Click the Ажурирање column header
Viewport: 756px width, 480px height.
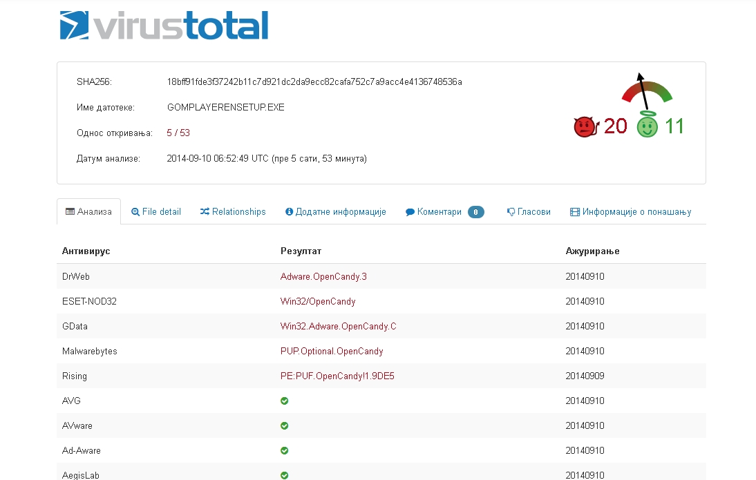point(592,251)
